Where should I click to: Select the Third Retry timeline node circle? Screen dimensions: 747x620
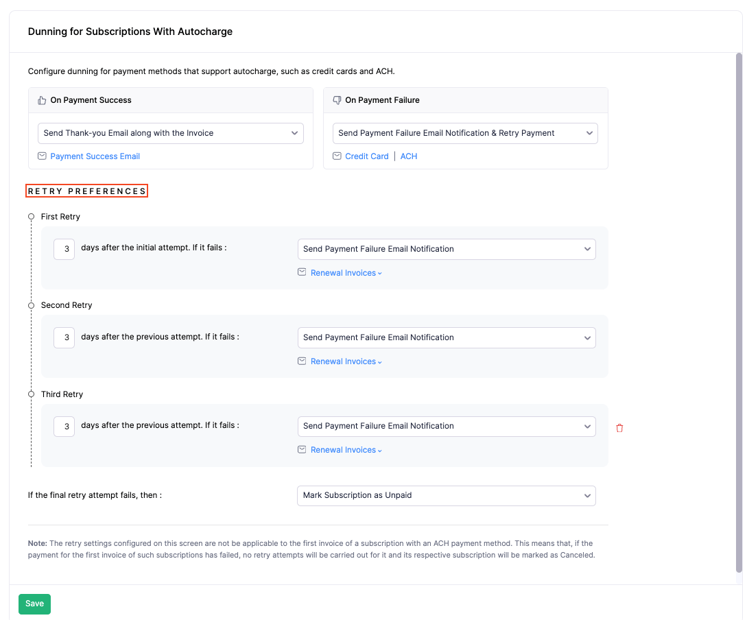pos(31,394)
